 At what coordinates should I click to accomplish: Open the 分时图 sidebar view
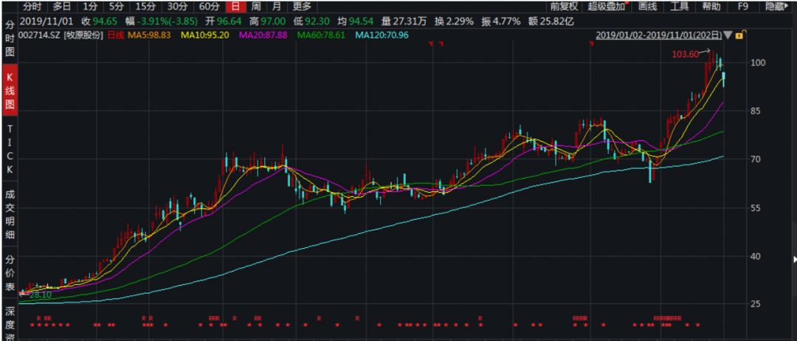(x=10, y=38)
